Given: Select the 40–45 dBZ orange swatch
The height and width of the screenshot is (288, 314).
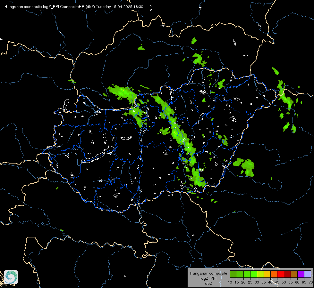Looking at the screenshot, I should (x=274, y=274).
